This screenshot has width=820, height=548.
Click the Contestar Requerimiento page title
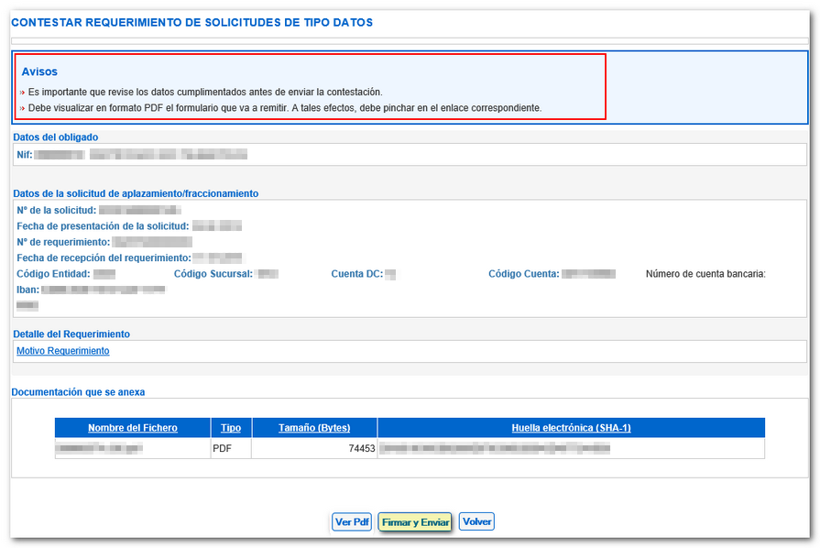click(191, 22)
